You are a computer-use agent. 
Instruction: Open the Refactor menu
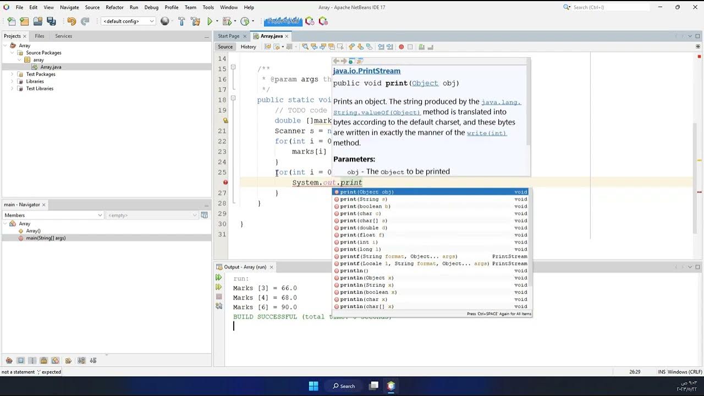[x=114, y=7]
